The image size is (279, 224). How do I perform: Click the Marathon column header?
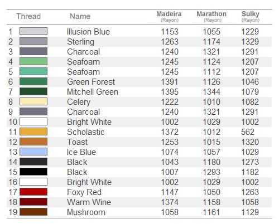211,16
